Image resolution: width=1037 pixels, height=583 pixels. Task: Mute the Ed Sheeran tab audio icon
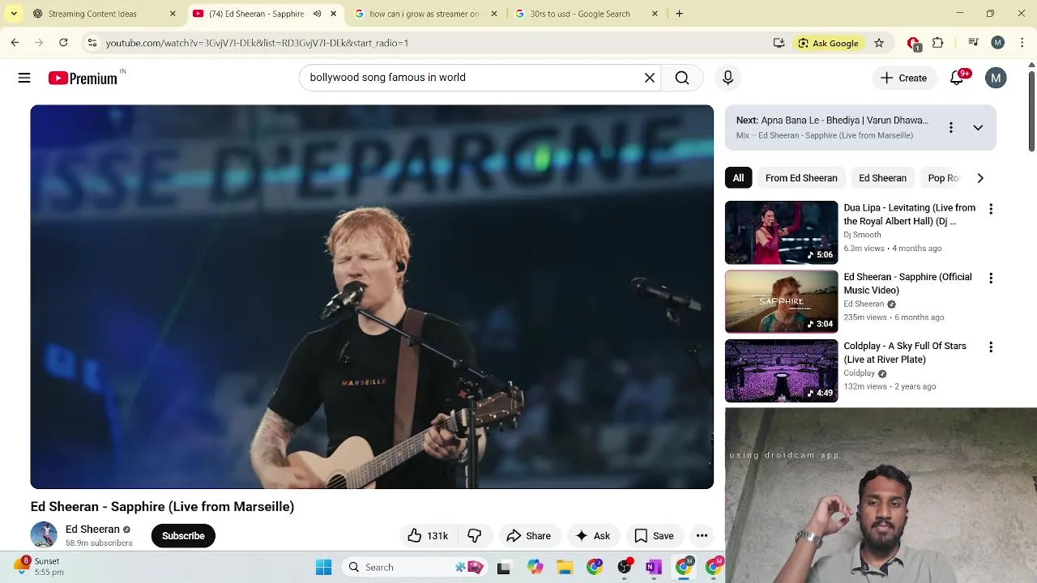tap(317, 14)
